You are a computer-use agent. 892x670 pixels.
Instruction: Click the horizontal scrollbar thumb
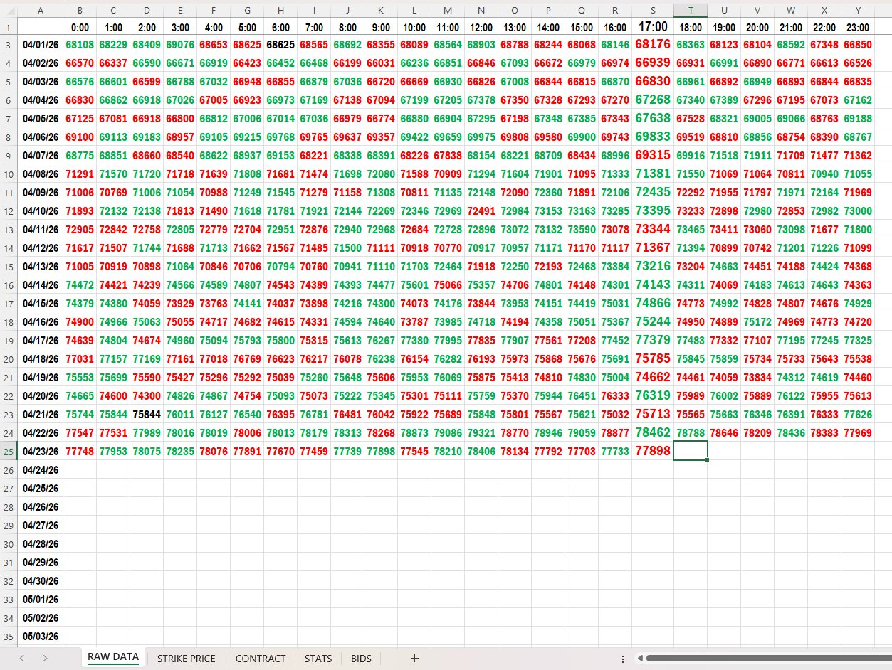coord(765,659)
